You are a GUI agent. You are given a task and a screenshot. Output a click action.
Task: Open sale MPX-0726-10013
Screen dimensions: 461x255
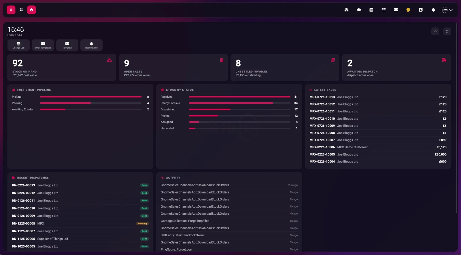(x=378, y=97)
